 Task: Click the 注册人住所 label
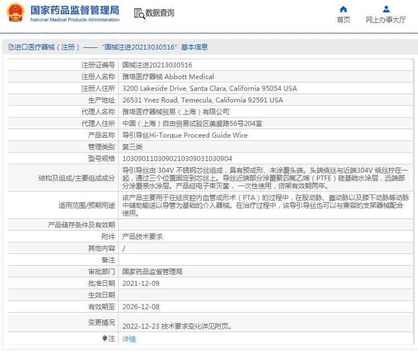pyautogui.click(x=98, y=89)
